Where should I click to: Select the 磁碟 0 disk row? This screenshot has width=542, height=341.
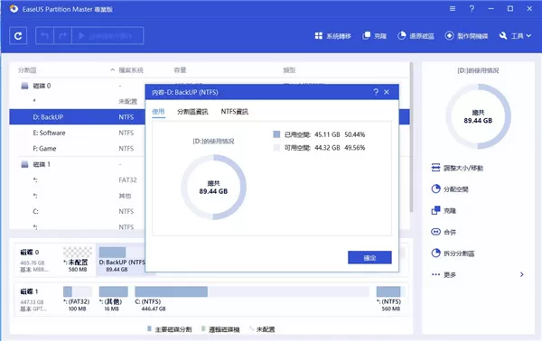click(77, 86)
